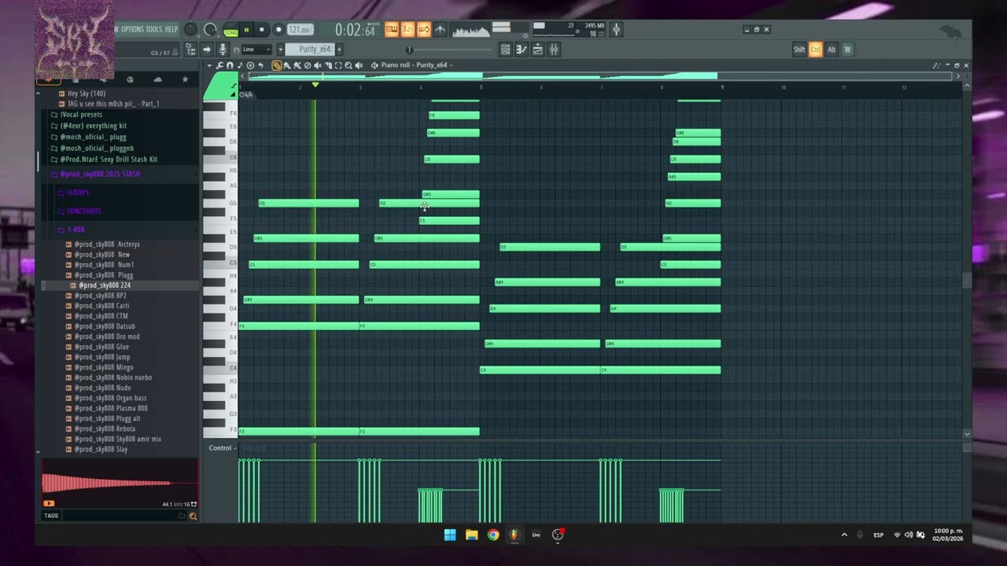Play the sample preview with the orange button
Viewport: 1007px width, 566px height.
point(49,504)
